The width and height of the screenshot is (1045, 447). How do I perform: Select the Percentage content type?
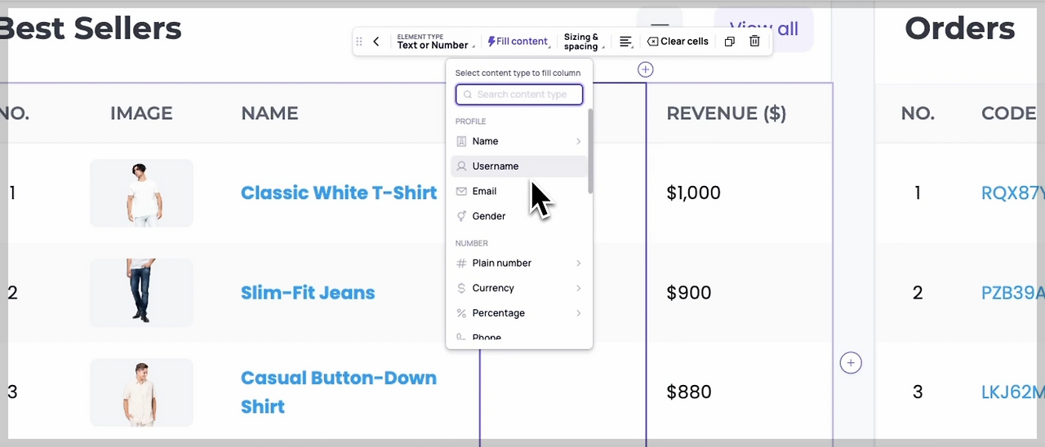pyautogui.click(x=519, y=313)
